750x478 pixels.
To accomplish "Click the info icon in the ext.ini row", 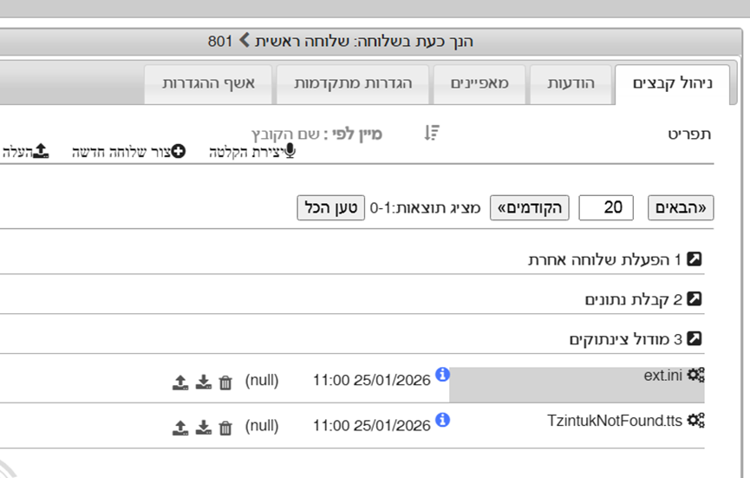I will pyautogui.click(x=443, y=375).
